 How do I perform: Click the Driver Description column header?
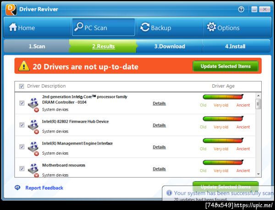(46, 86)
